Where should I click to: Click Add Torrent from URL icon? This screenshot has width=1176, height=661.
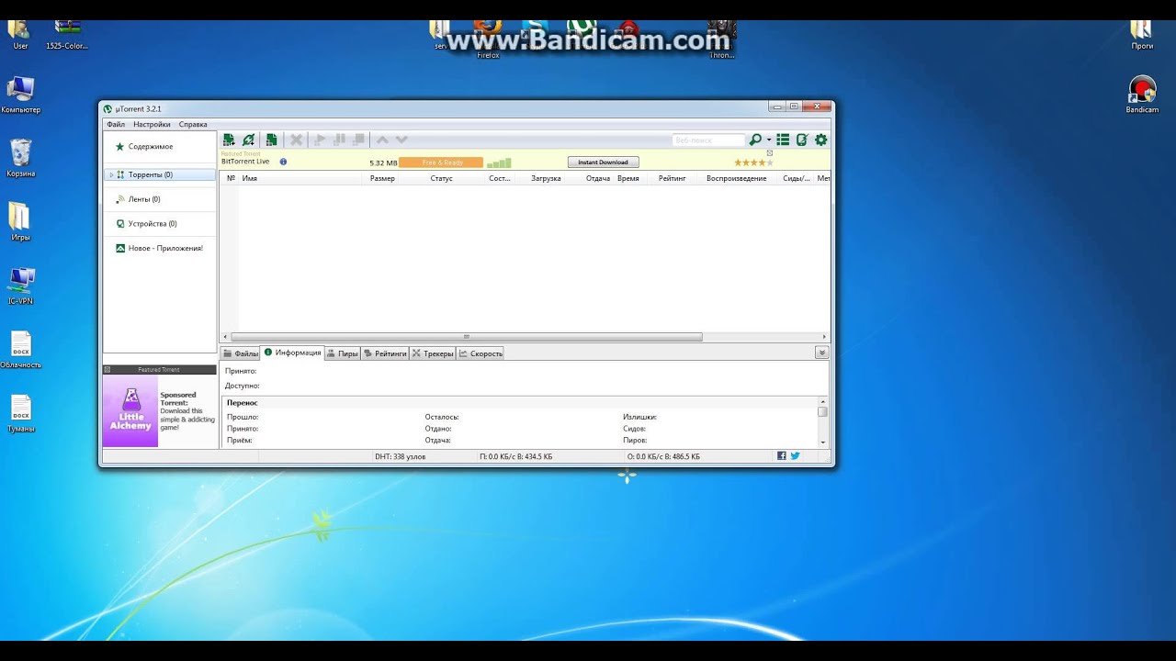coord(248,140)
